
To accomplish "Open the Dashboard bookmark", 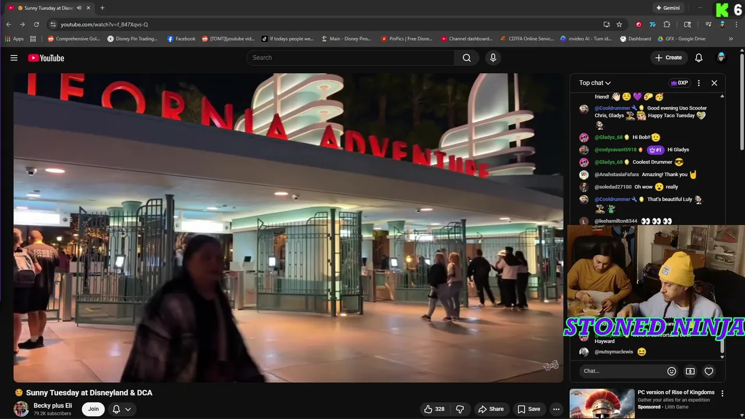I will point(636,39).
